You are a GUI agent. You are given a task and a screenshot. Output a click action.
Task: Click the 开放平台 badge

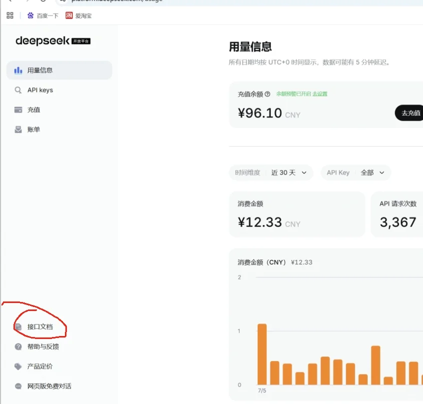[x=81, y=41]
